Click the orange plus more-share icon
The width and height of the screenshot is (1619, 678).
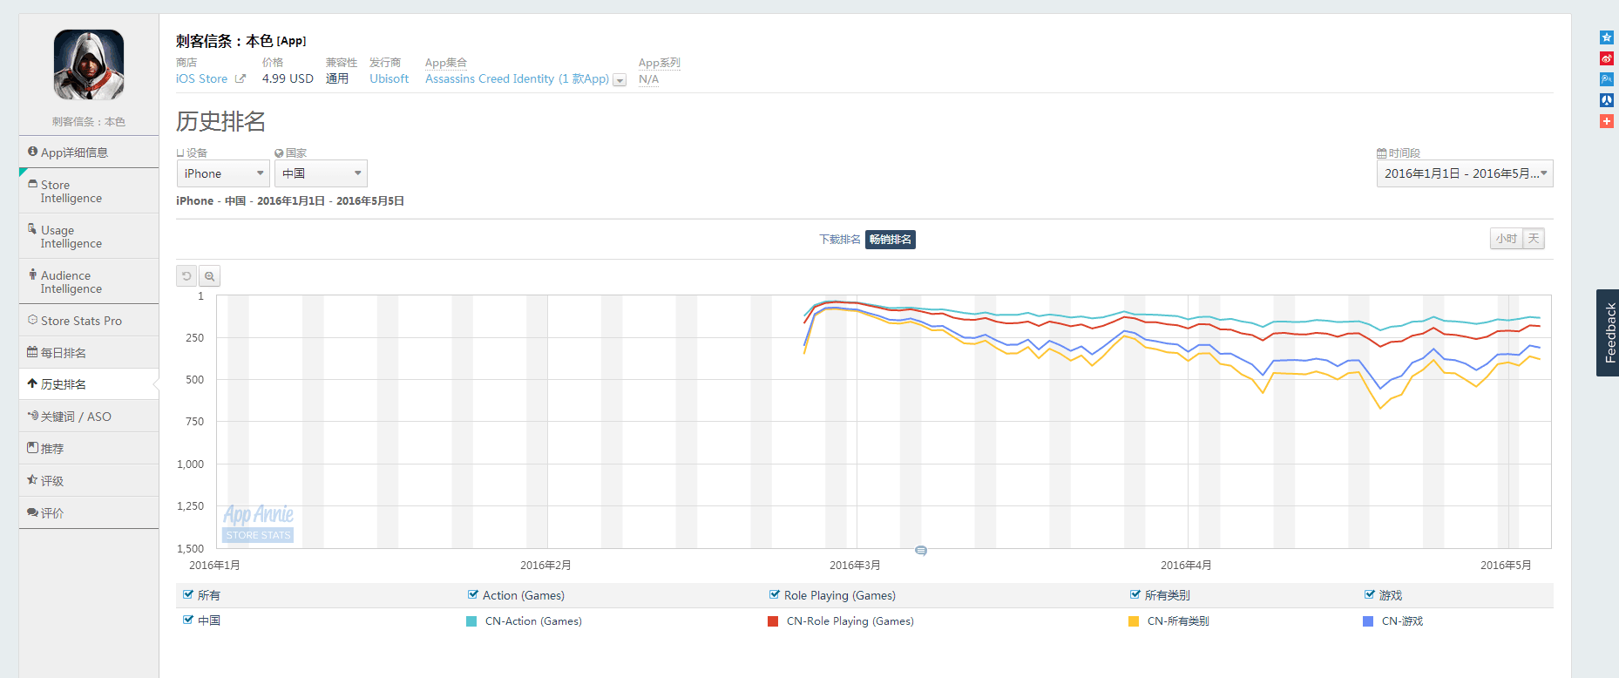(1607, 121)
